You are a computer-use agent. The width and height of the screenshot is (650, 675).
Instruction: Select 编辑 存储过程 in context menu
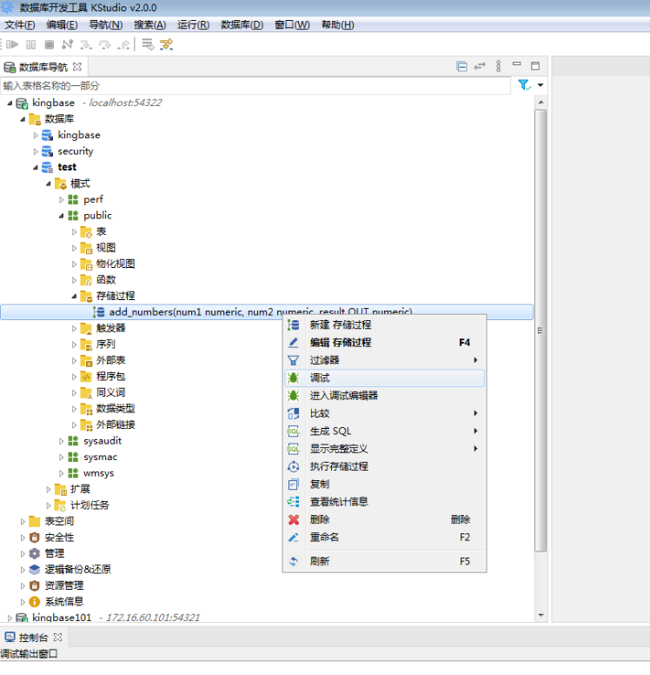tap(384, 342)
